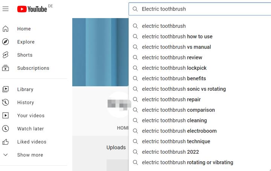Viewport: 271px width, 171px height.
Task: Pick the 'electric toothbrush review' suggestion
Action: tap(172, 58)
